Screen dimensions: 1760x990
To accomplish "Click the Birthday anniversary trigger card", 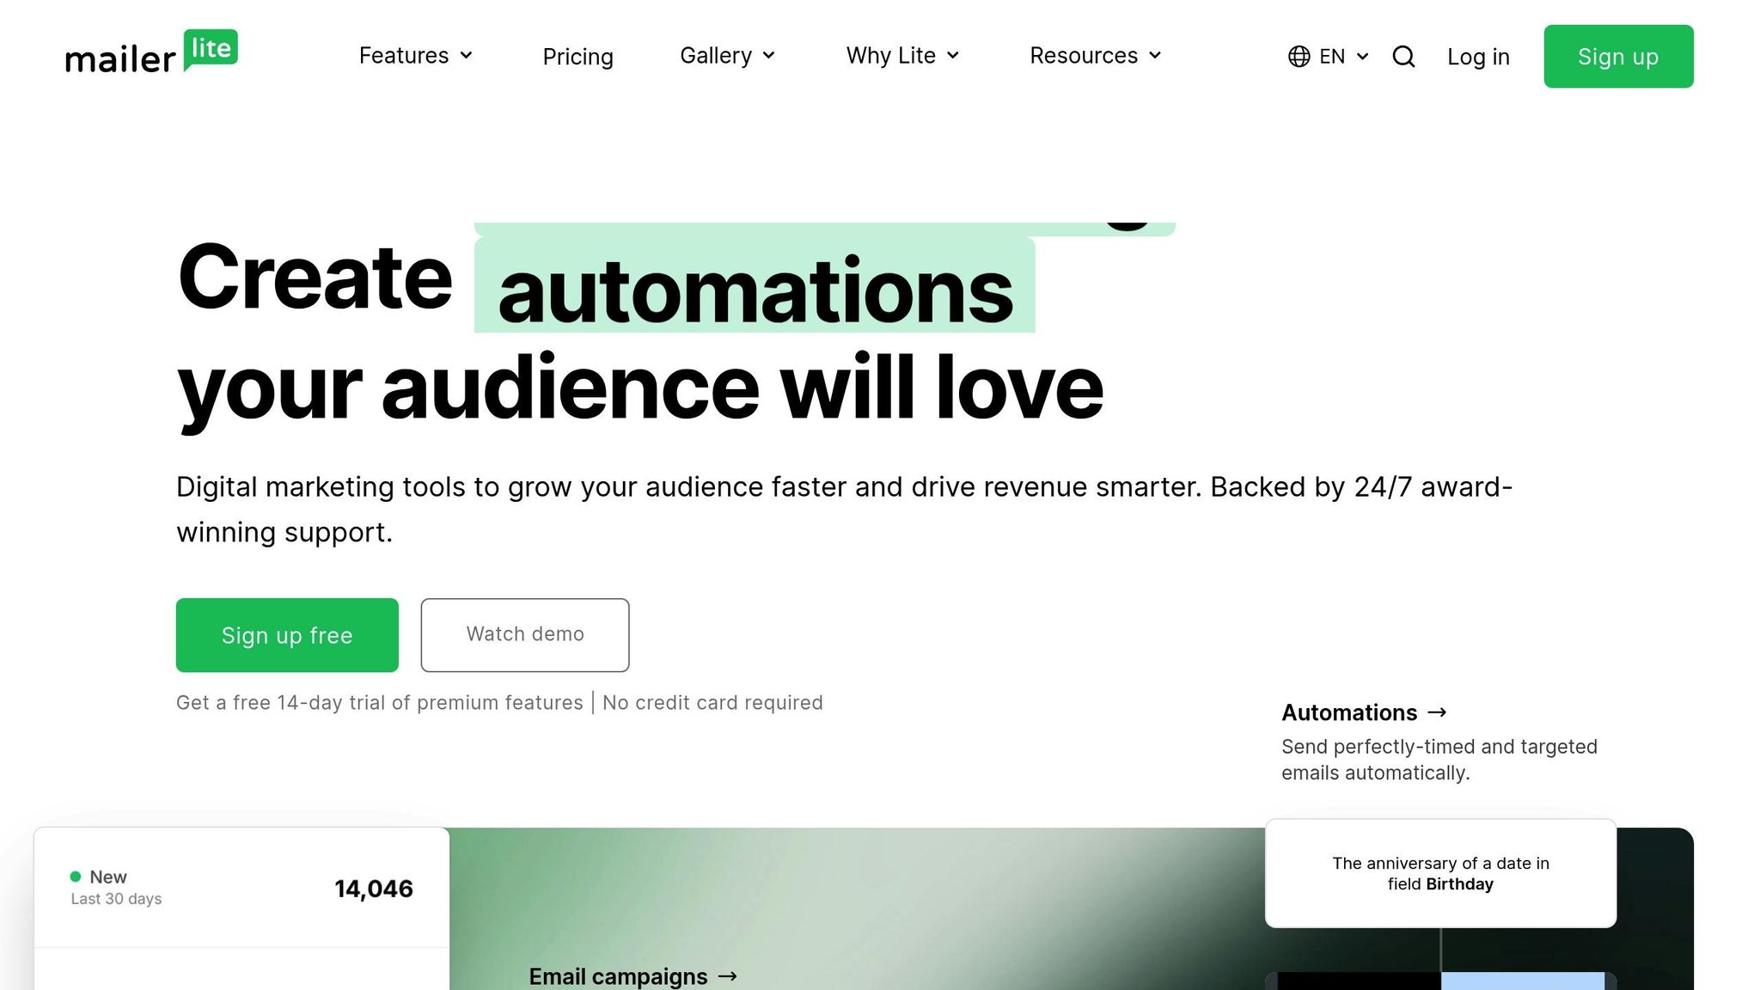I will pyautogui.click(x=1440, y=873).
